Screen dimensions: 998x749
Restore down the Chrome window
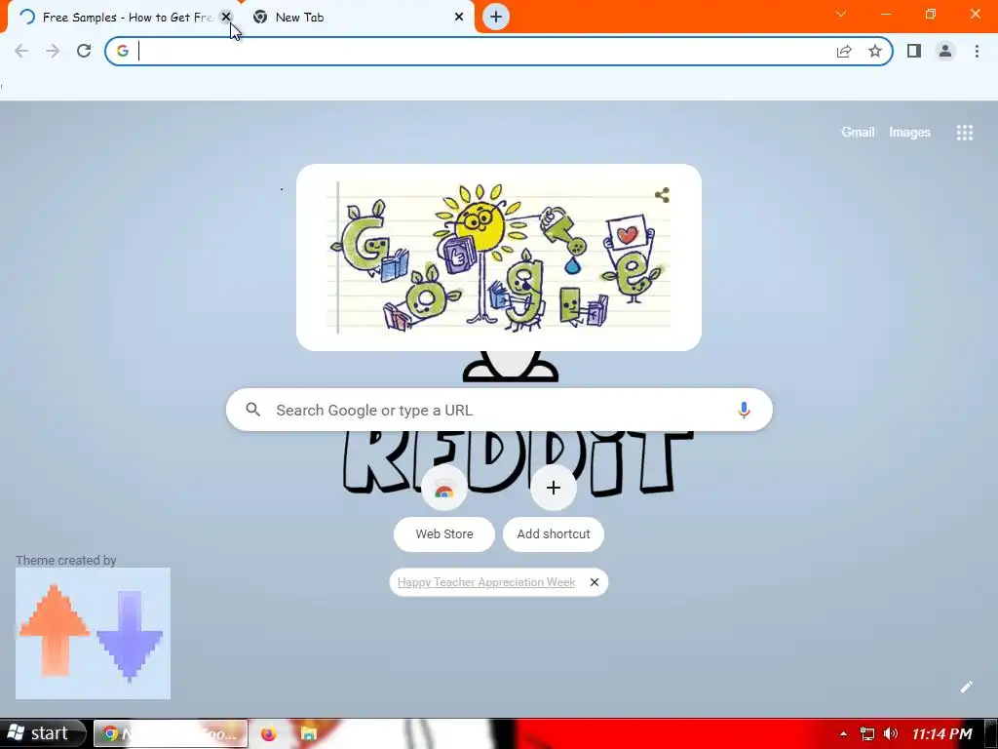click(x=931, y=14)
